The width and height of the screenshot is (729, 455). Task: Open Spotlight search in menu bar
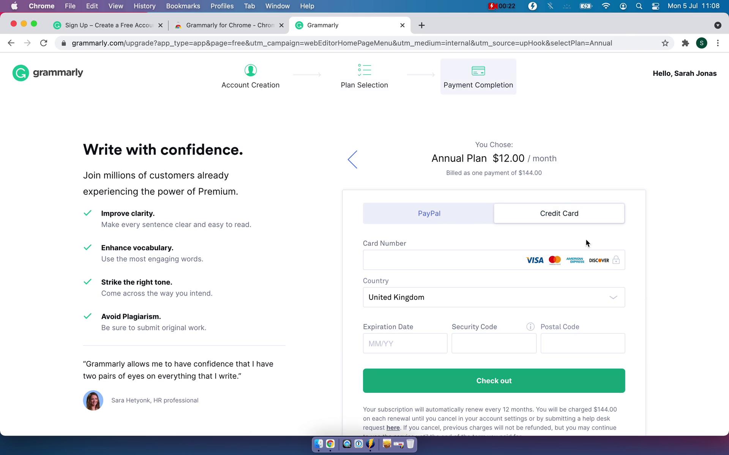639,6
